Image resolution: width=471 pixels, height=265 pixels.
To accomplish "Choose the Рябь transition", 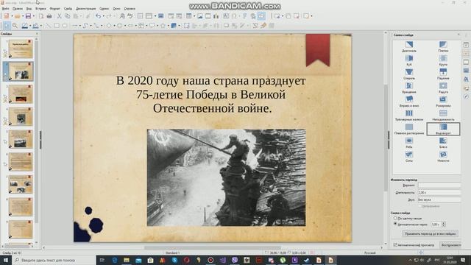I will point(409,143).
